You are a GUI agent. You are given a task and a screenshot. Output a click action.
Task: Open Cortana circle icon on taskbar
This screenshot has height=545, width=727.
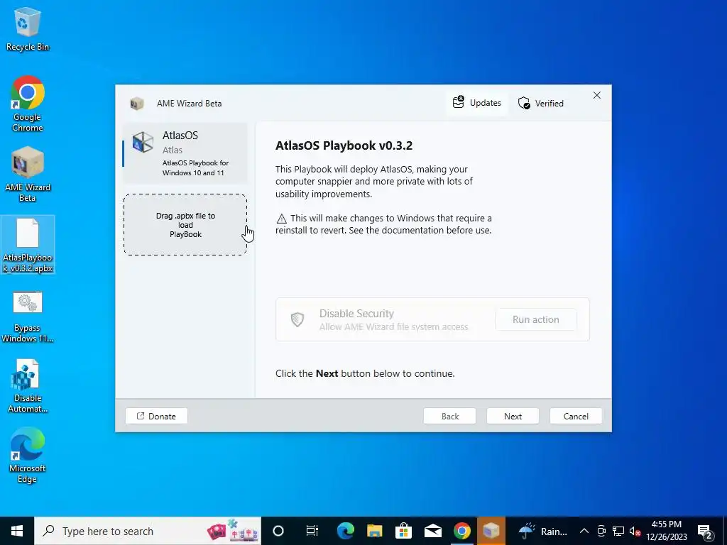(278, 531)
